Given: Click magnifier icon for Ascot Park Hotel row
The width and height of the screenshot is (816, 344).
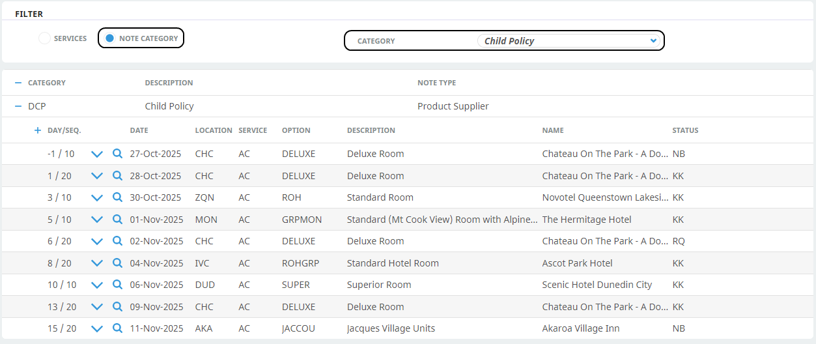Looking at the screenshot, I should click(x=117, y=263).
